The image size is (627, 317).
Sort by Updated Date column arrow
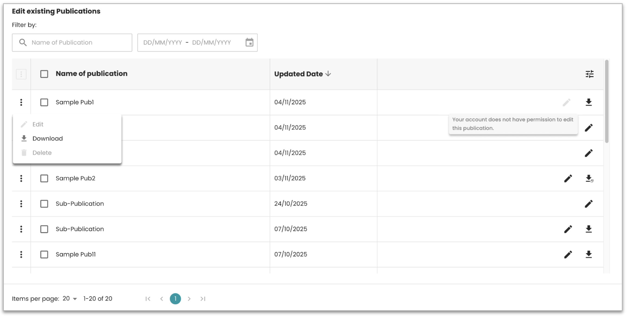pos(328,74)
